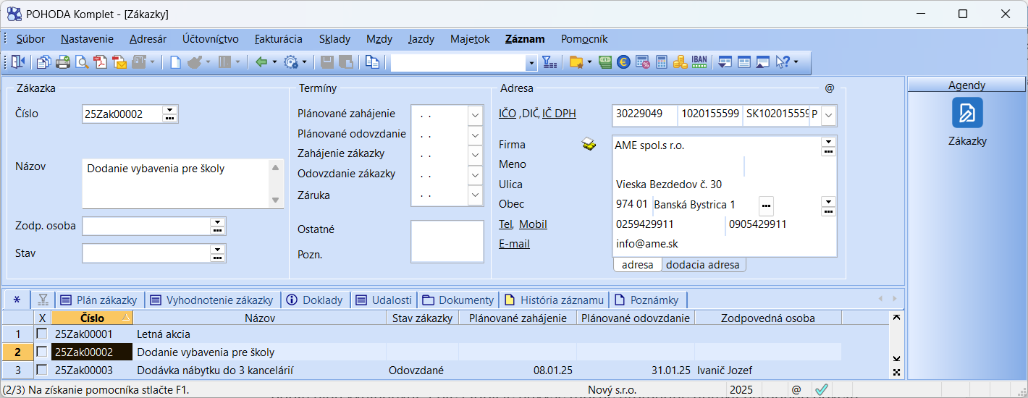This screenshot has height=398, width=1028.
Task: Click the new document toolbar icon
Action: [176, 62]
